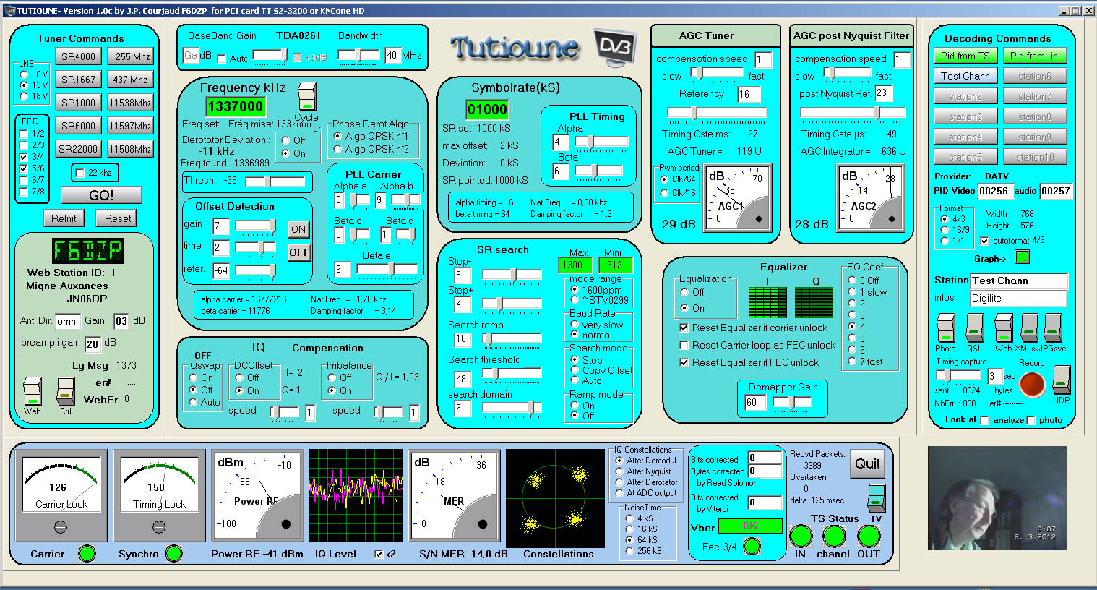This screenshot has width=1097, height=590.
Task: Click the AGC1 meter dial
Action: point(738,198)
